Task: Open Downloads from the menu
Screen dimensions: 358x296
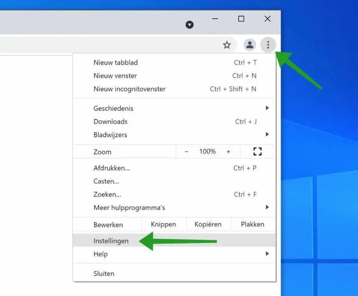Action: pyautogui.click(x=174, y=121)
